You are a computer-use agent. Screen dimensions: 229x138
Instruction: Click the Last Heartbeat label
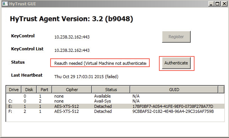(x=27, y=75)
